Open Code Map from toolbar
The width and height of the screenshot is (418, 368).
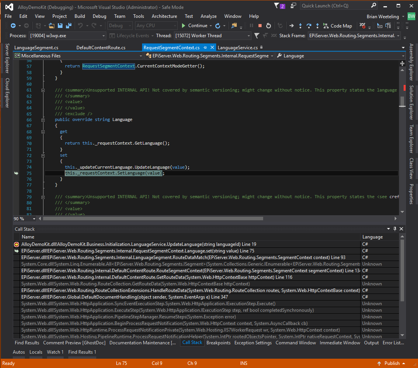point(338,26)
